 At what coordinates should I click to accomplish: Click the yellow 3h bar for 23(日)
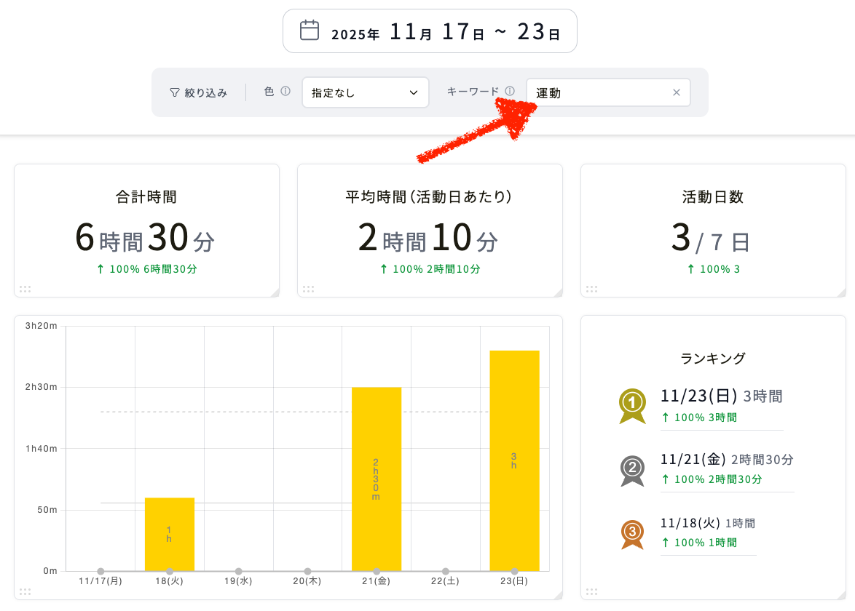tap(514, 460)
